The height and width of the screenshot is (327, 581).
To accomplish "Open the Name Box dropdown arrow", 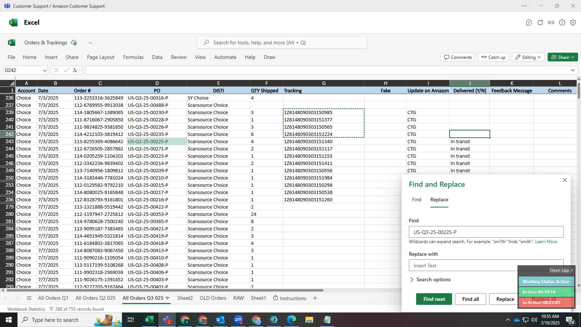I will [45, 70].
